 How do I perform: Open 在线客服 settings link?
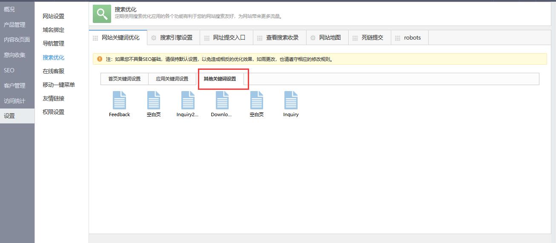54,71
